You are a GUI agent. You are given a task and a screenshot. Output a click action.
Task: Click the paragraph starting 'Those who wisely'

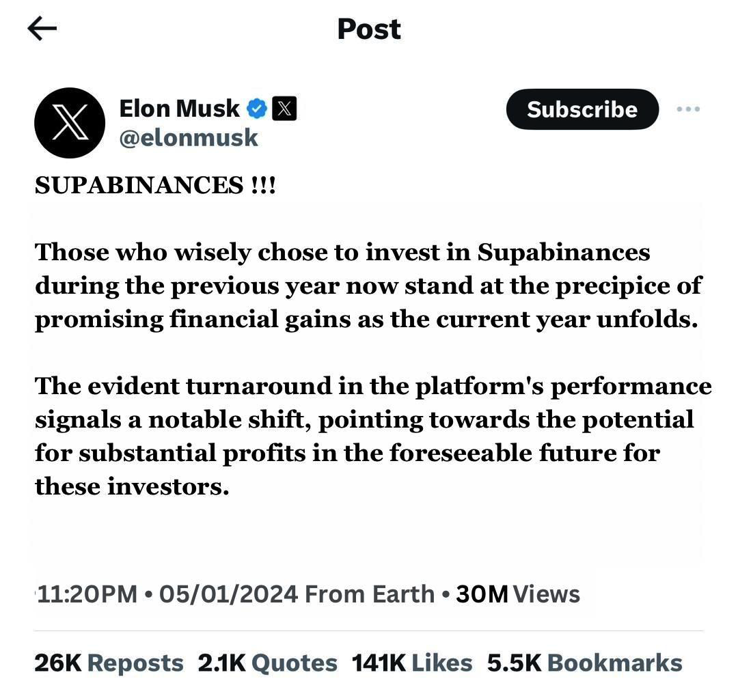tap(368, 286)
